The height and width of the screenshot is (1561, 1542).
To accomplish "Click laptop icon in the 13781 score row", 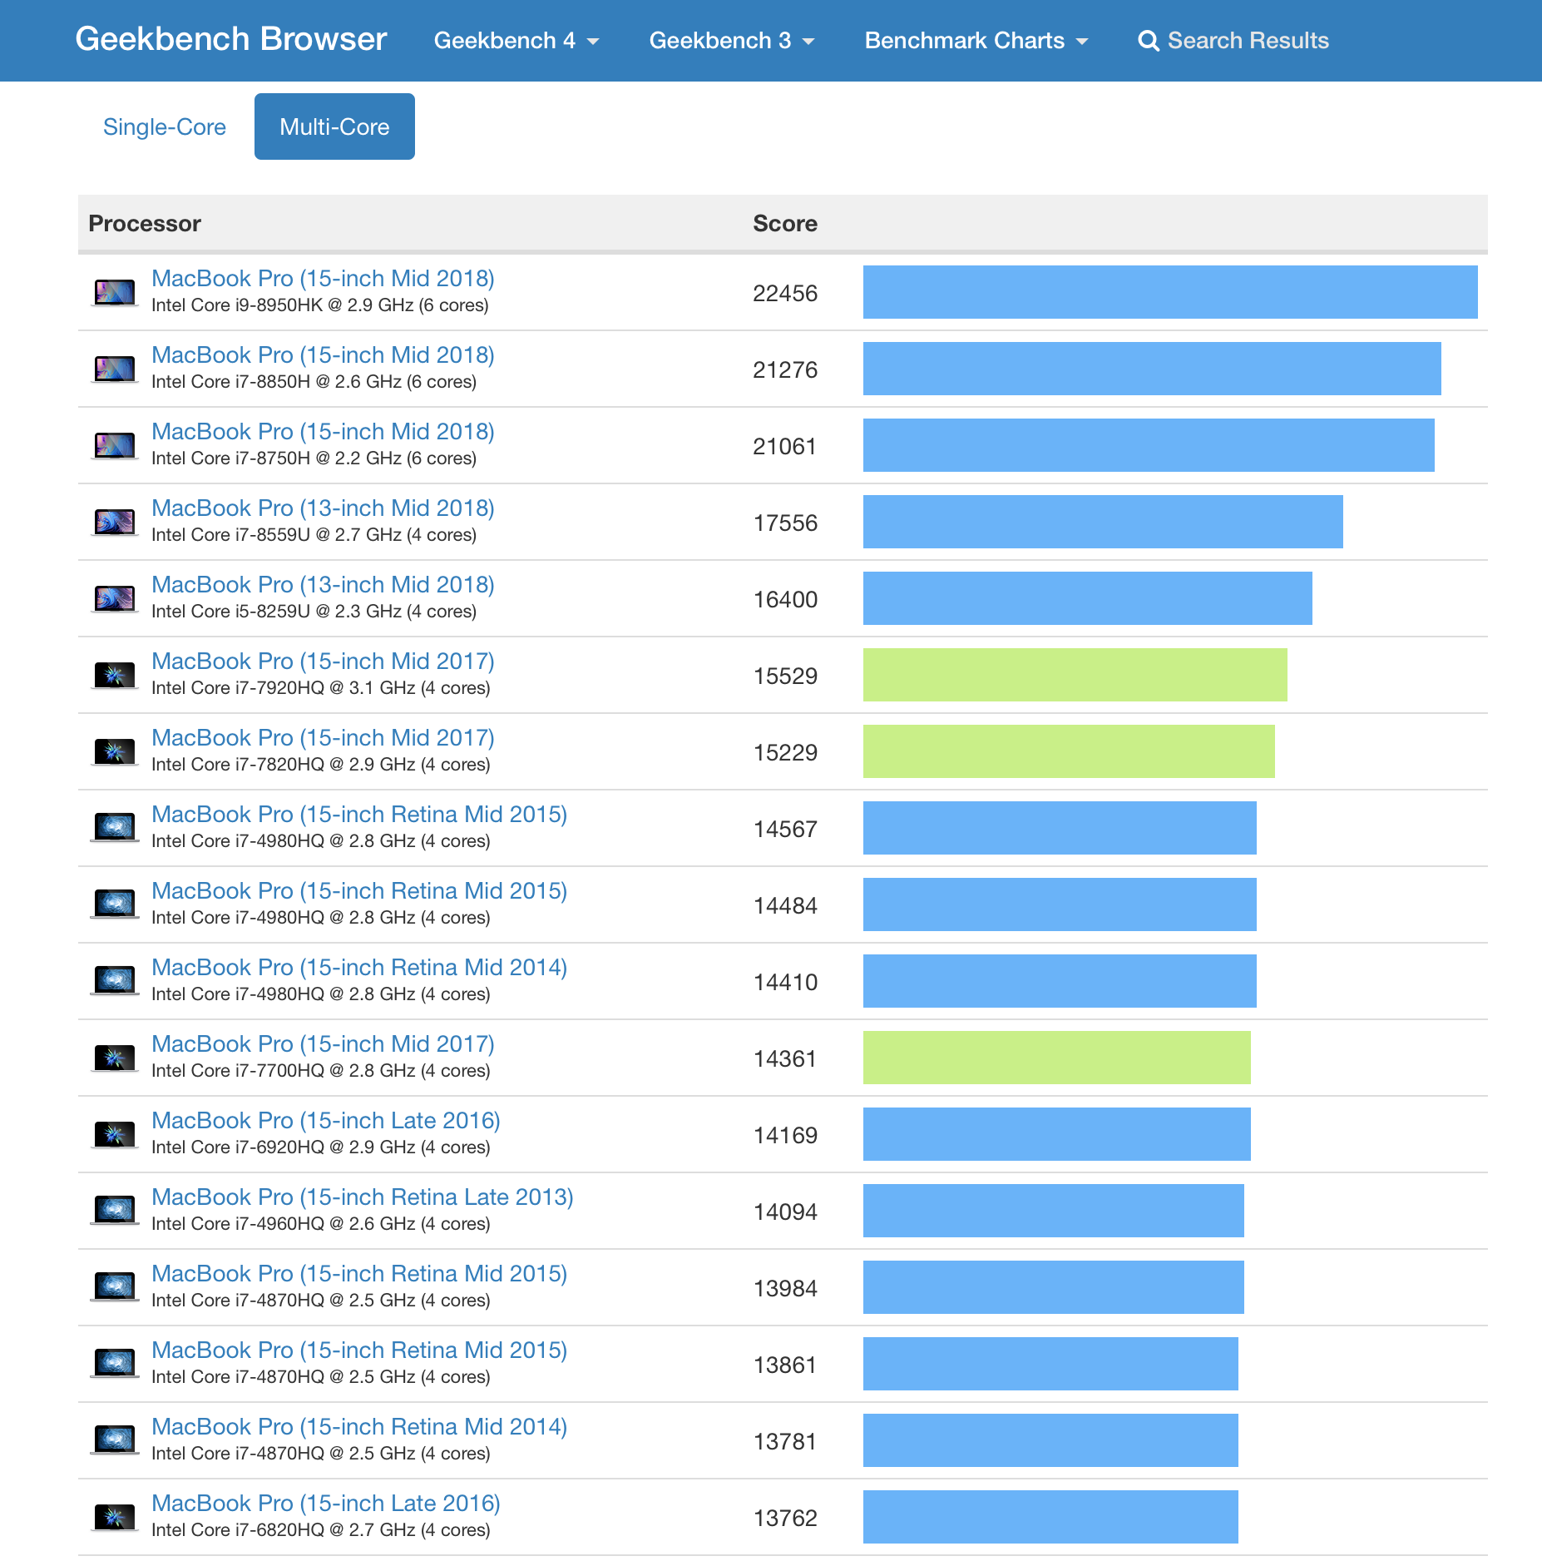I will [115, 1441].
